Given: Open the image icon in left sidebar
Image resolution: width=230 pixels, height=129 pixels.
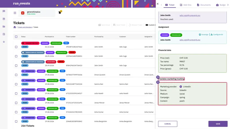Looking at the screenshot, I should [4, 19].
